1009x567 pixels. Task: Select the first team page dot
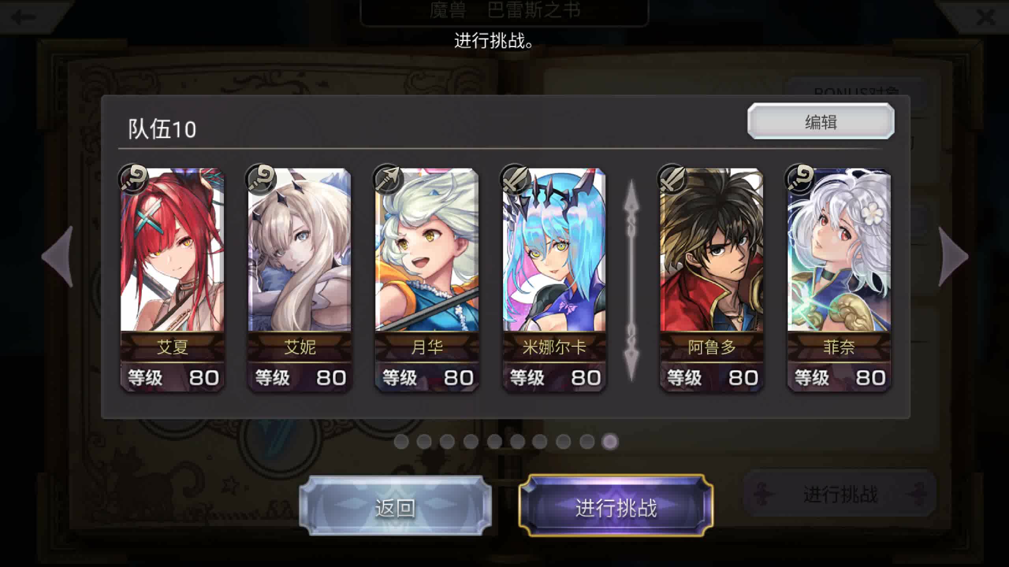[x=401, y=442]
